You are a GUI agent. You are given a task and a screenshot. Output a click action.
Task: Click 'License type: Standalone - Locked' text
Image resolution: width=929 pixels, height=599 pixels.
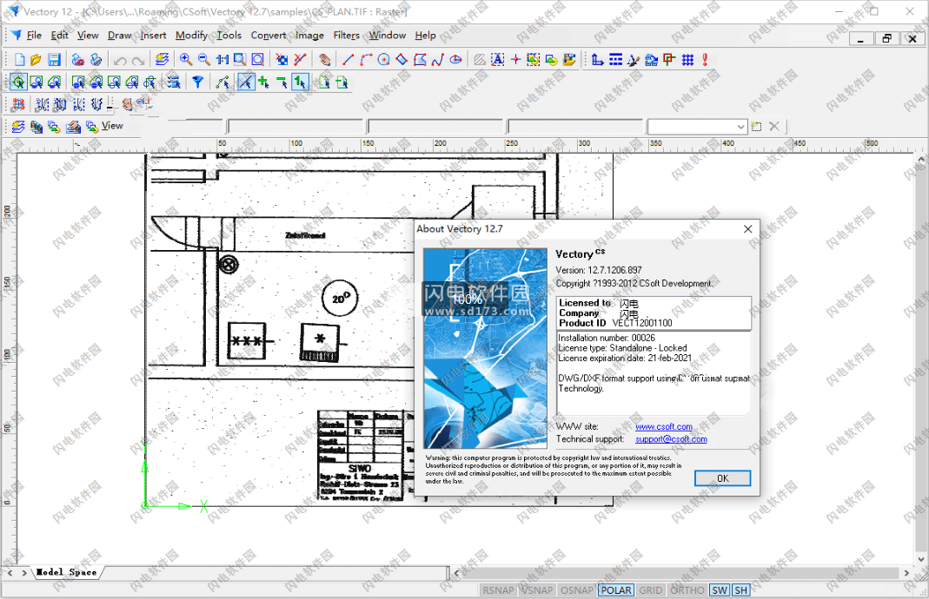[623, 348]
